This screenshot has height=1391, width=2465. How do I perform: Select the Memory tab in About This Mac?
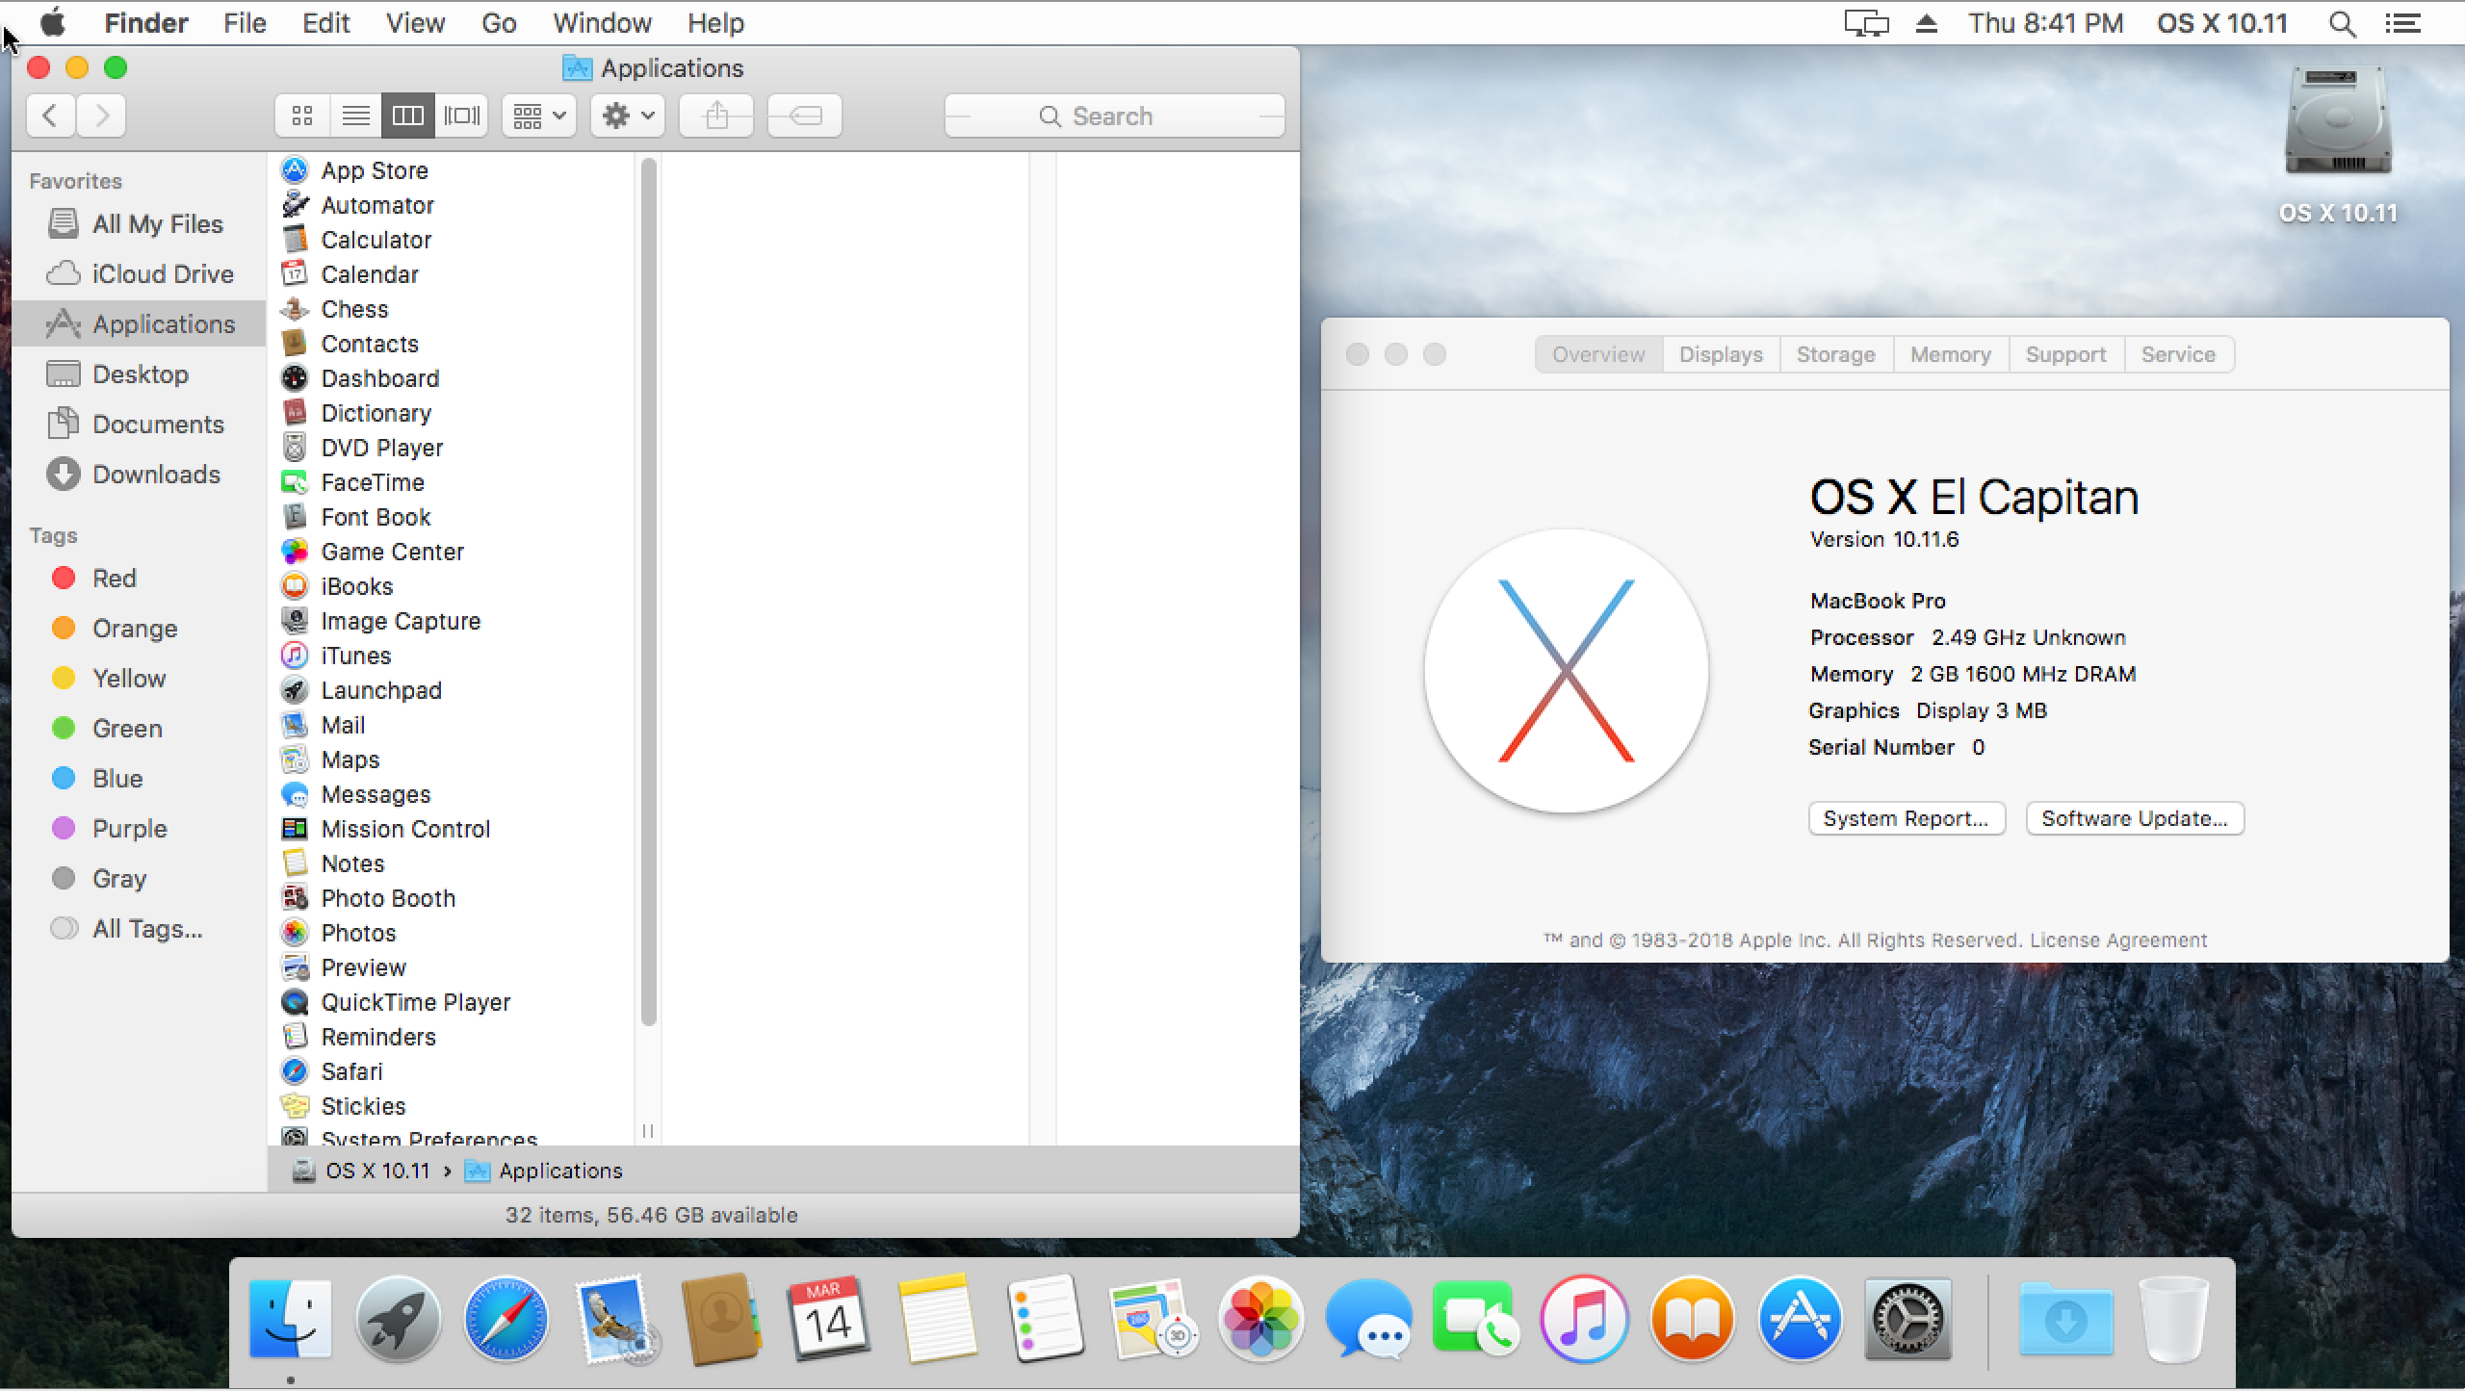coord(1949,353)
